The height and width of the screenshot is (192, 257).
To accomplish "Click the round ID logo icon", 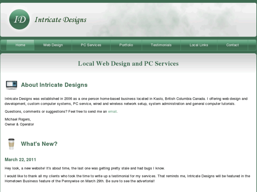I will 19,19.
